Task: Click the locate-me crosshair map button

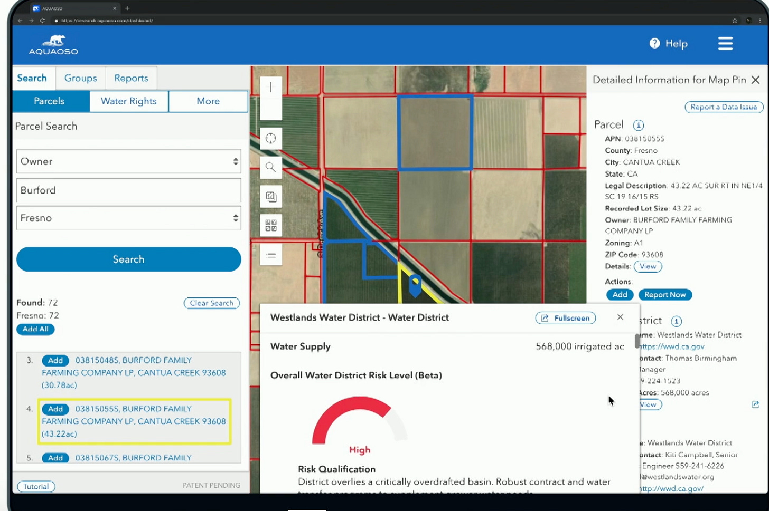Action: click(x=271, y=139)
